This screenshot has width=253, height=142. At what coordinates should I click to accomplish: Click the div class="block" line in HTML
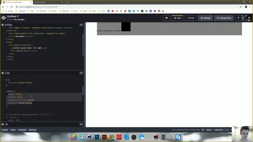pyautogui.click(x=24, y=51)
